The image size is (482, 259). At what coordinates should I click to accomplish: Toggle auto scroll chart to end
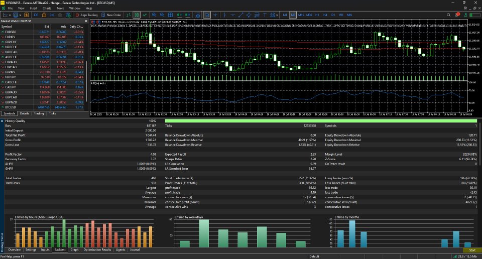click(180, 15)
